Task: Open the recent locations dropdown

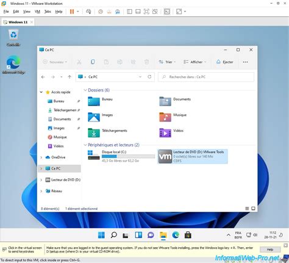Action: [x=61, y=77]
